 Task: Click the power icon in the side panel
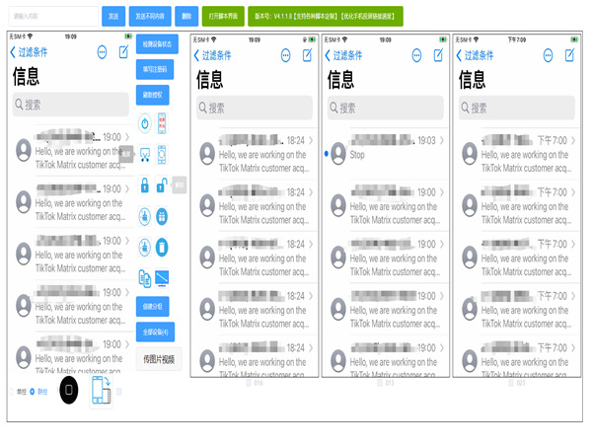click(144, 123)
